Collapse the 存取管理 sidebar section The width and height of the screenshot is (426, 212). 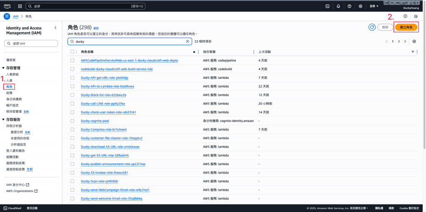[3, 68]
